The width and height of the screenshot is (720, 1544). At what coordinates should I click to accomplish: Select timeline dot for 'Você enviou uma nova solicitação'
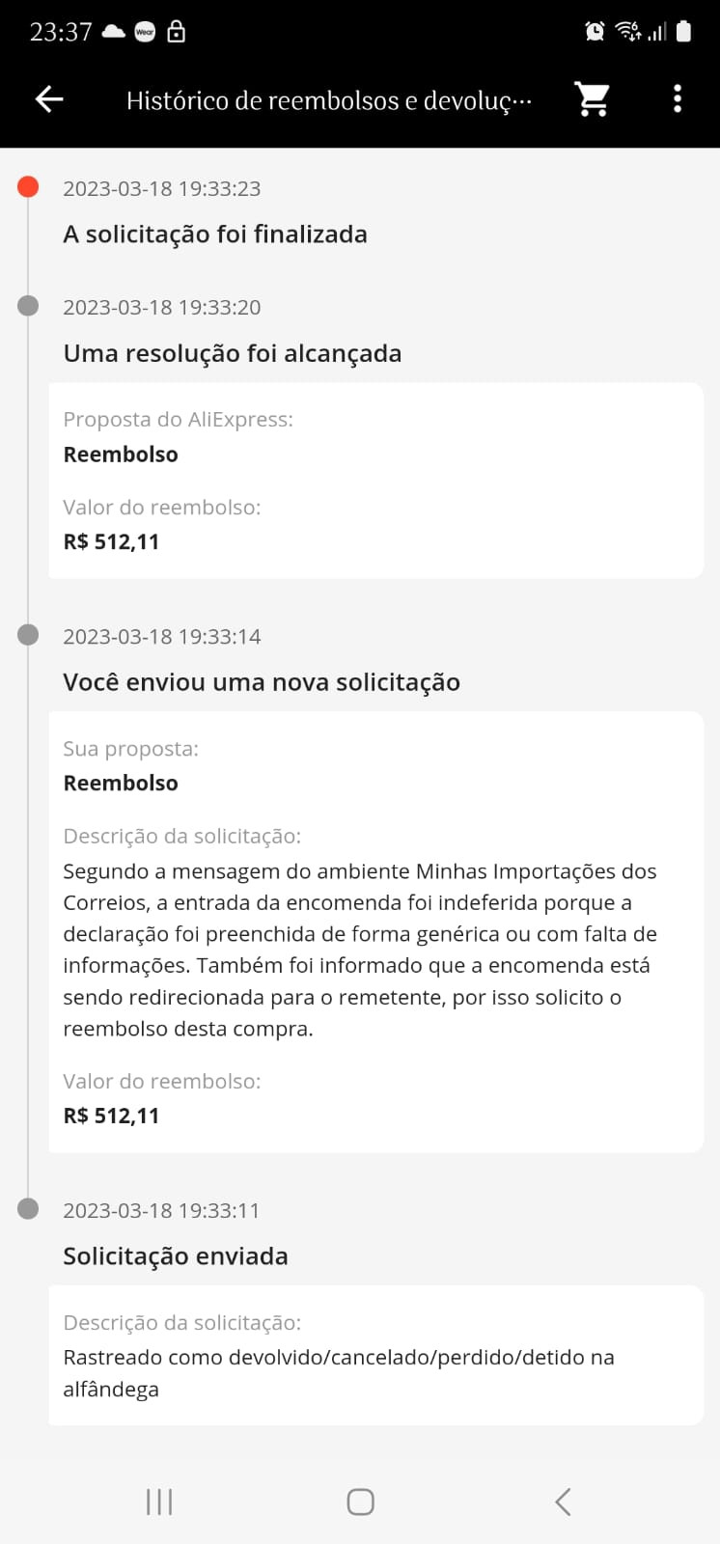click(28, 635)
